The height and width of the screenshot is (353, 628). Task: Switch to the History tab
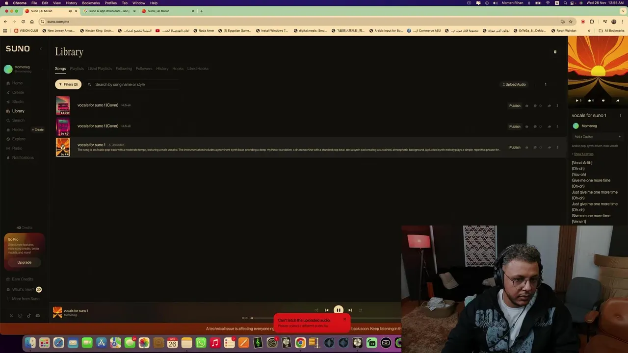pyautogui.click(x=162, y=69)
